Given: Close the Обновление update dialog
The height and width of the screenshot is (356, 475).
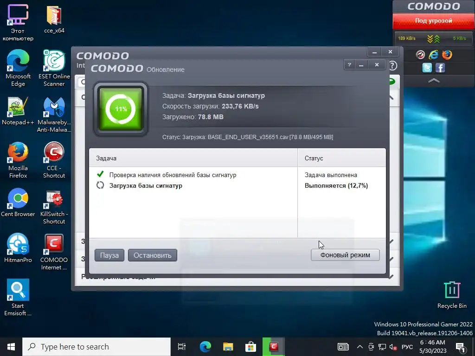Looking at the screenshot, I should 377,65.
